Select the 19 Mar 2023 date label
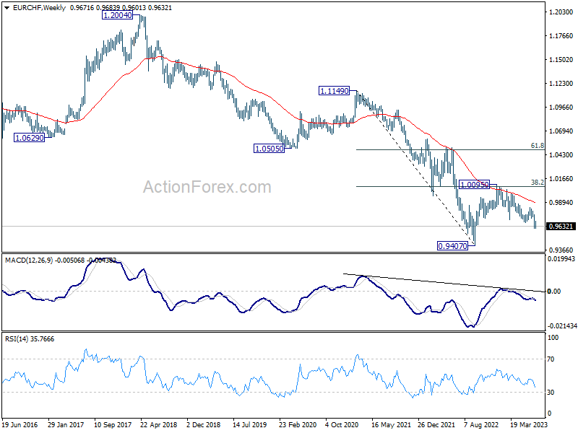The image size is (578, 433). point(529,425)
